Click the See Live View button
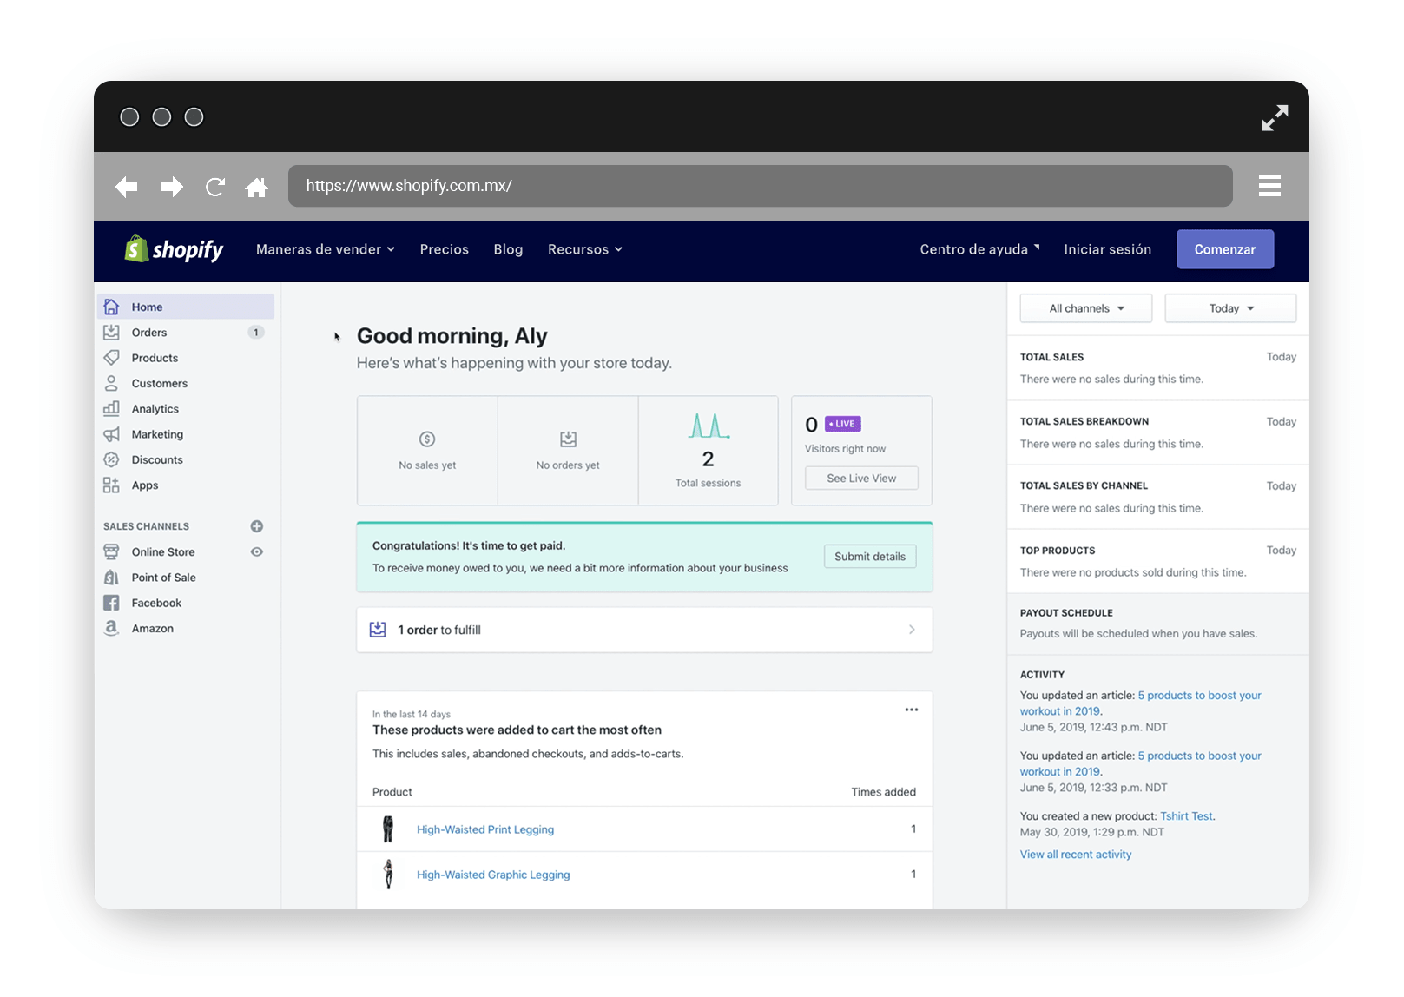 pos(861,479)
